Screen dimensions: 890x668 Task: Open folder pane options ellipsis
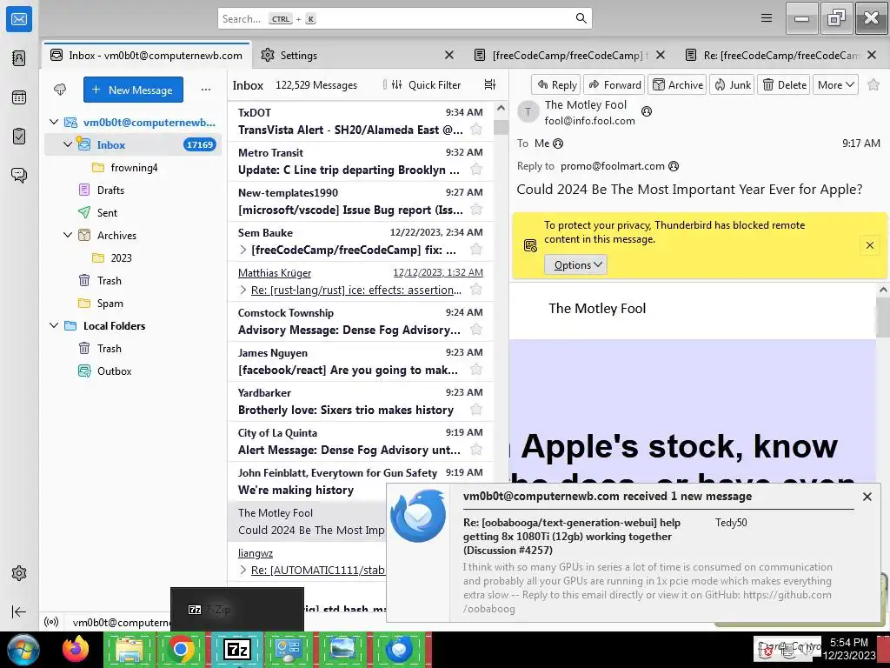click(x=205, y=90)
